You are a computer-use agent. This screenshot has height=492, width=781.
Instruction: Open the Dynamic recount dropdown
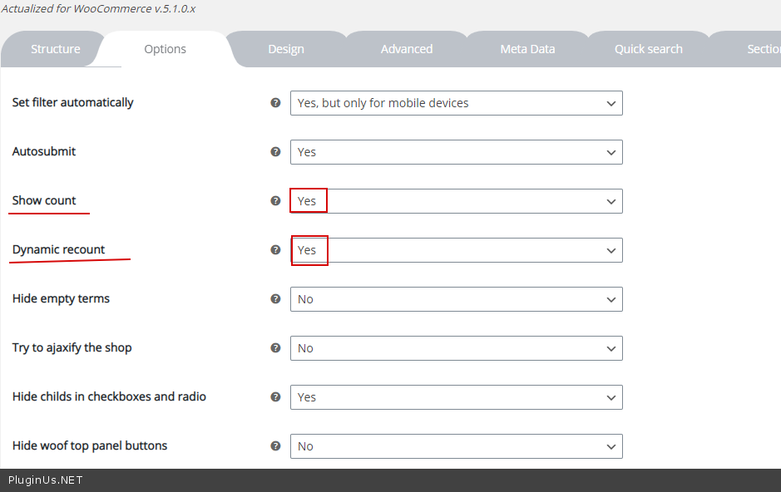456,251
